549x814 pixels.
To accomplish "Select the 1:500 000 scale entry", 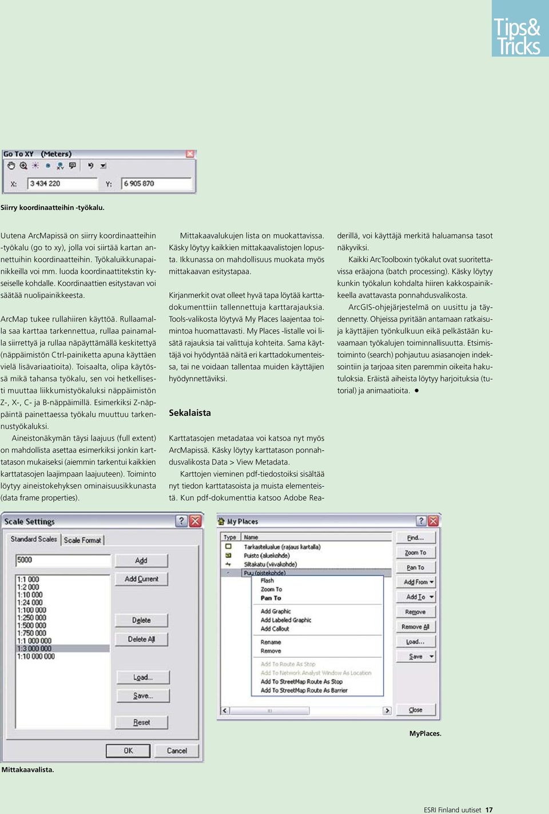I will point(62,626).
